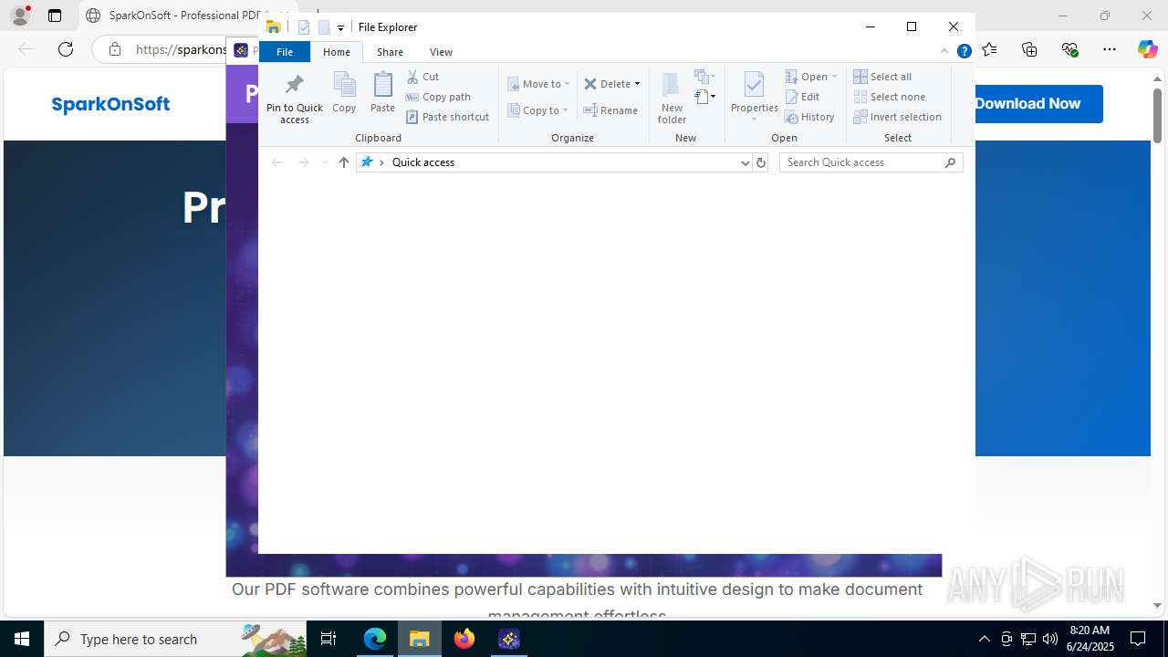Image resolution: width=1168 pixels, height=657 pixels.
Task: Click the volume speaker tray icon
Action: click(1050, 639)
